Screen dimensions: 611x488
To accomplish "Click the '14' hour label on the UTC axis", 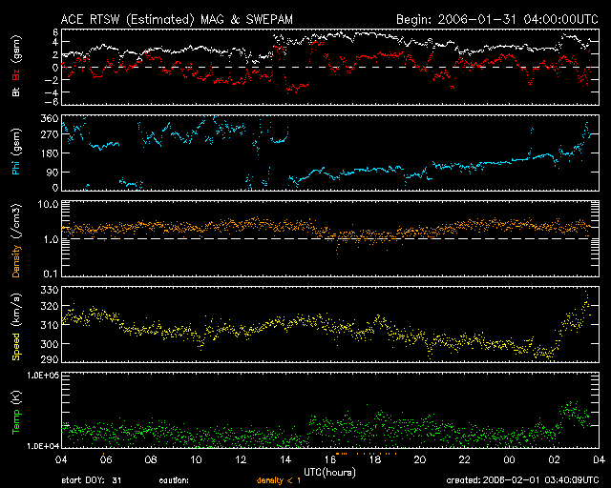I will (285, 460).
